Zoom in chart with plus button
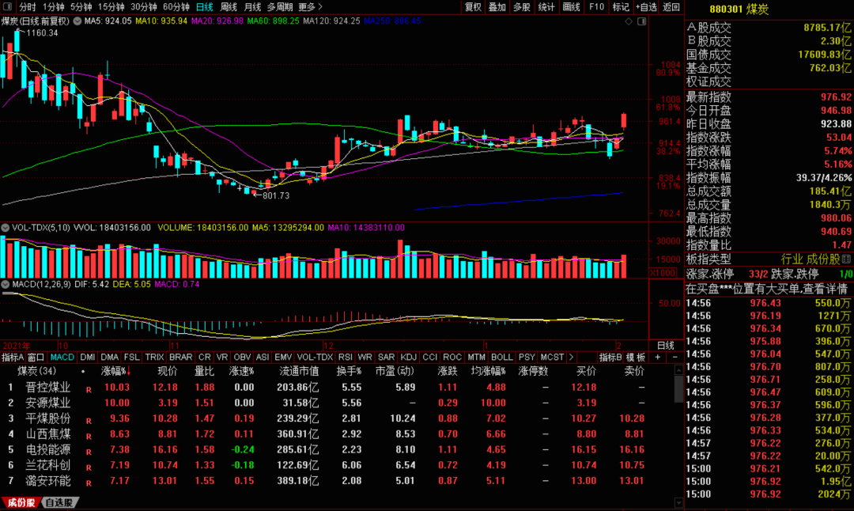Viewport: 854px width, 511px height. [657, 358]
